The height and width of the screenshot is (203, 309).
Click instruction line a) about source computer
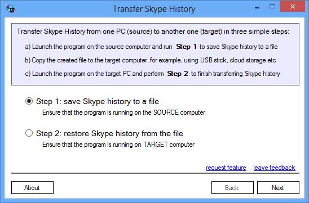151,47
